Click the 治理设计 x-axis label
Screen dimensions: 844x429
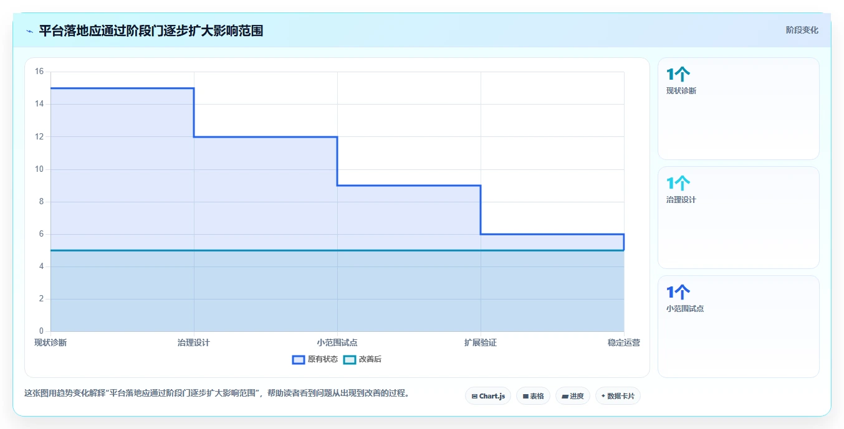pyautogui.click(x=194, y=342)
